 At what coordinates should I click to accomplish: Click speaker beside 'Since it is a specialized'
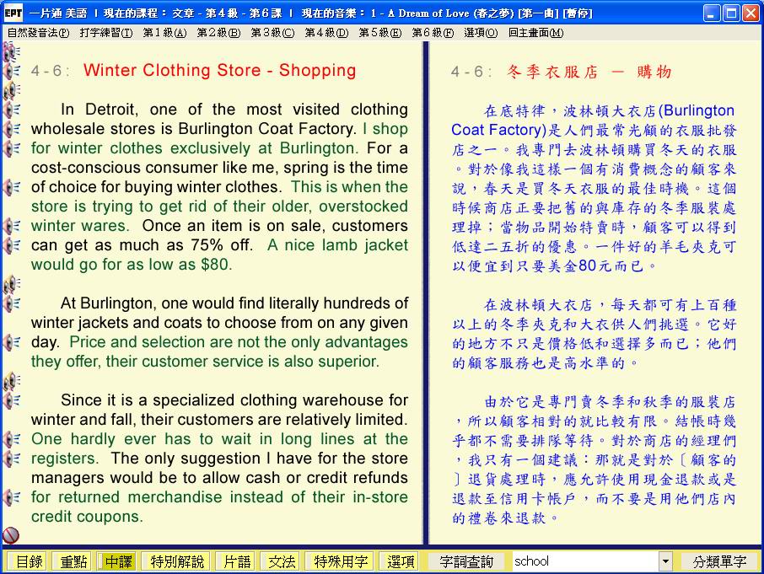(12, 400)
